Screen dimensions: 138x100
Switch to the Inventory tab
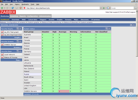click(14, 16)
